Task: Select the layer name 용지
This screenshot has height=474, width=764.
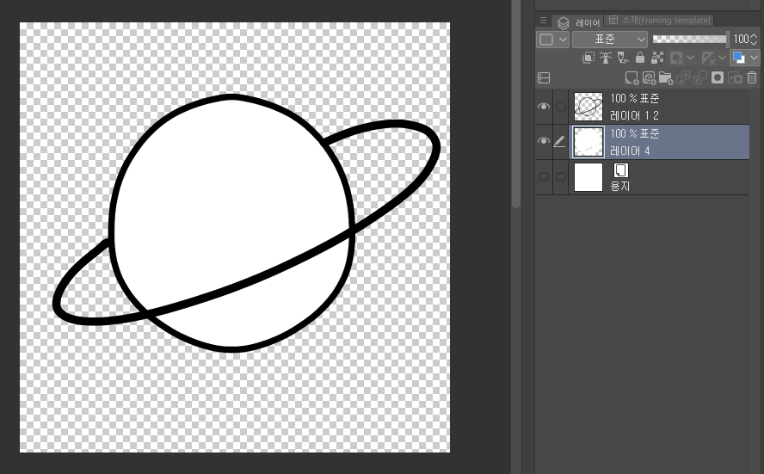Action: (x=619, y=186)
